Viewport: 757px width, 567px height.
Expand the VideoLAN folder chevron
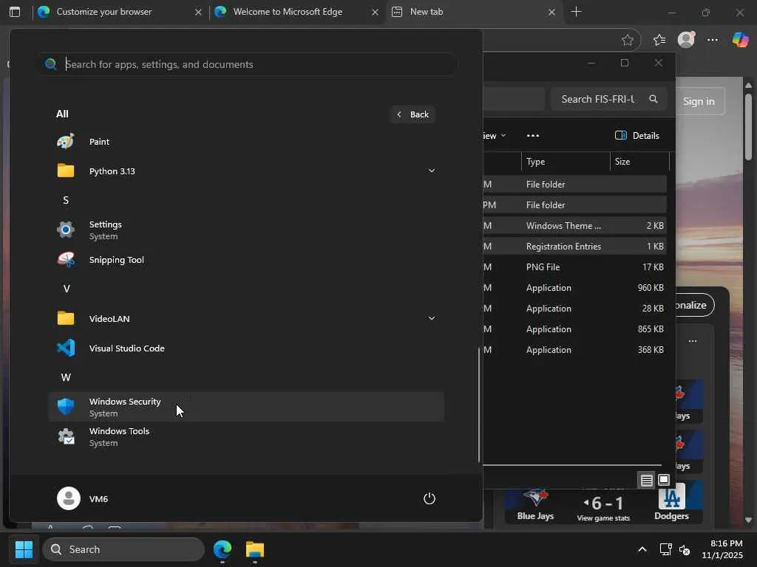click(431, 318)
